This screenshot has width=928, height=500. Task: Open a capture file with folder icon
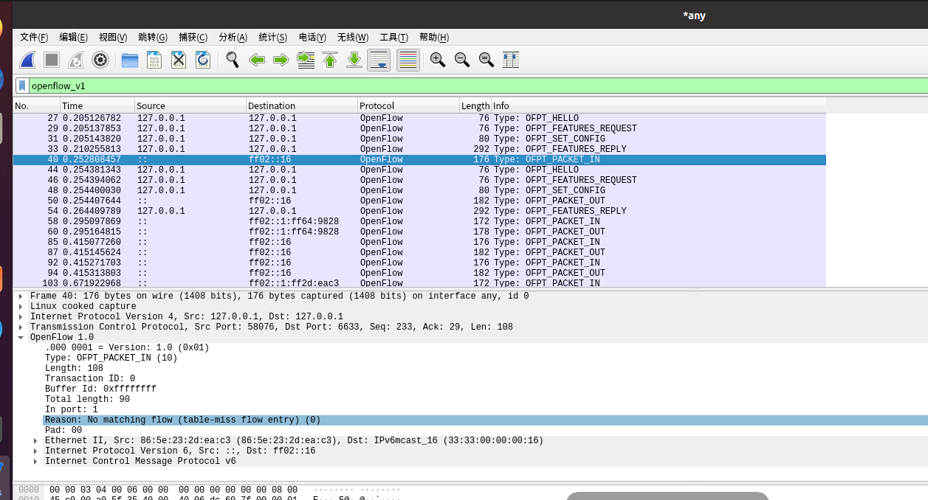click(130, 60)
